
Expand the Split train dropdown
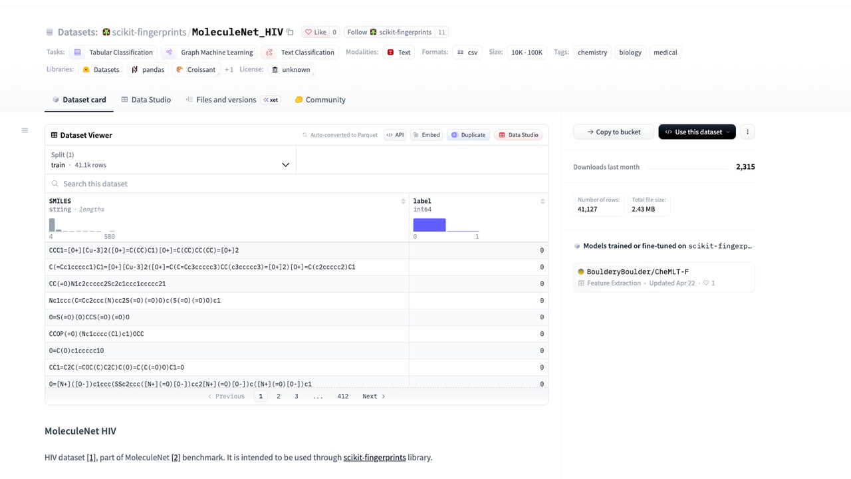pos(170,160)
